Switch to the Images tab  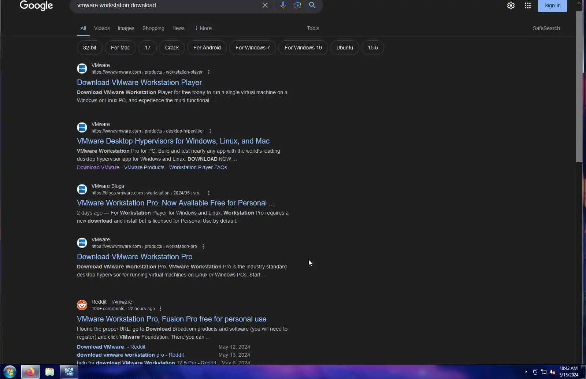click(126, 28)
